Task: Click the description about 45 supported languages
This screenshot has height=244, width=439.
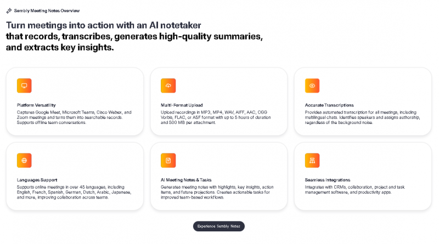Action: 74,192
